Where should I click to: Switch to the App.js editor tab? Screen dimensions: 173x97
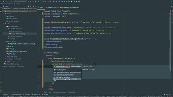(x=41, y=7)
